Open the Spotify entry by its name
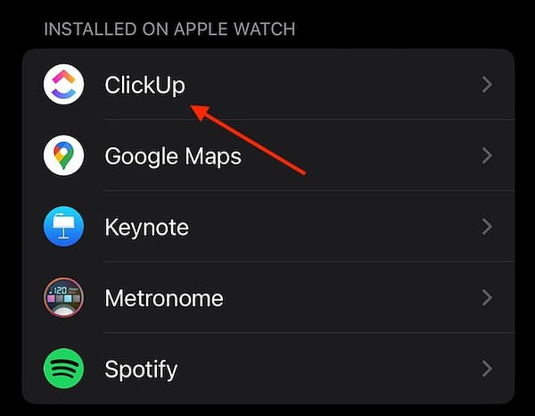Image resolution: width=535 pixels, height=416 pixels. click(x=141, y=370)
